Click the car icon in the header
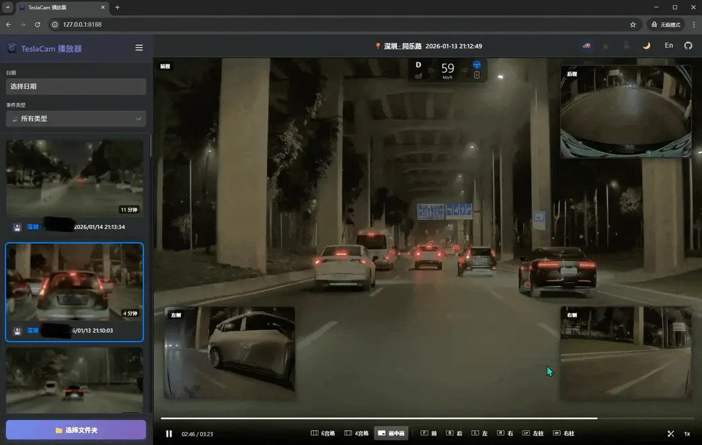702x445 pixels. [586, 45]
